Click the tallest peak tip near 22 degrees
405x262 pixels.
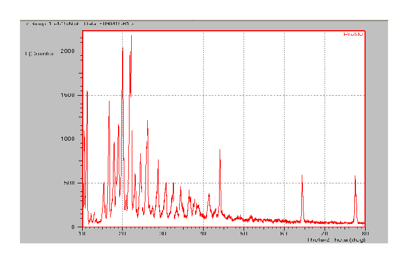click(131, 36)
